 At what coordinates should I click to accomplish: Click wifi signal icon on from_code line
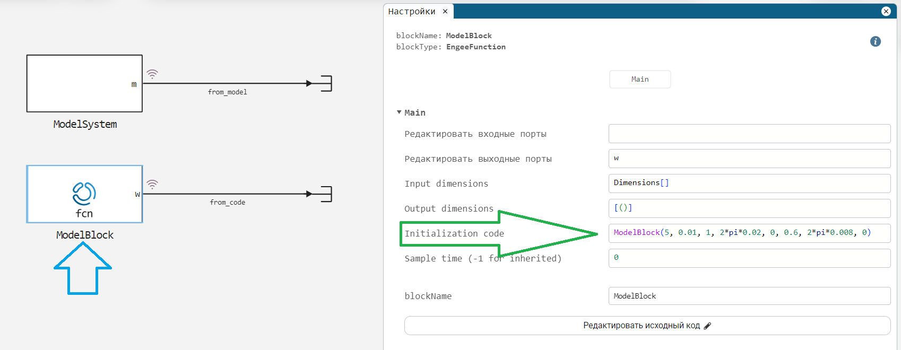pyautogui.click(x=152, y=185)
